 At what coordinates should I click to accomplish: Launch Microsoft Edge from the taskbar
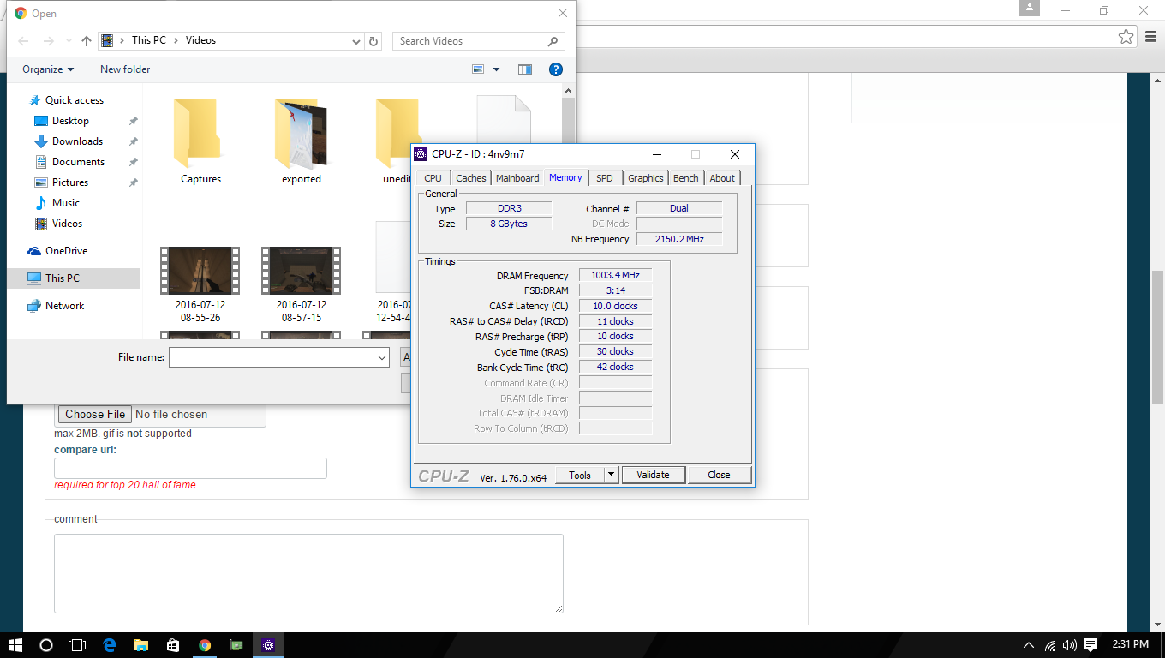point(110,645)
